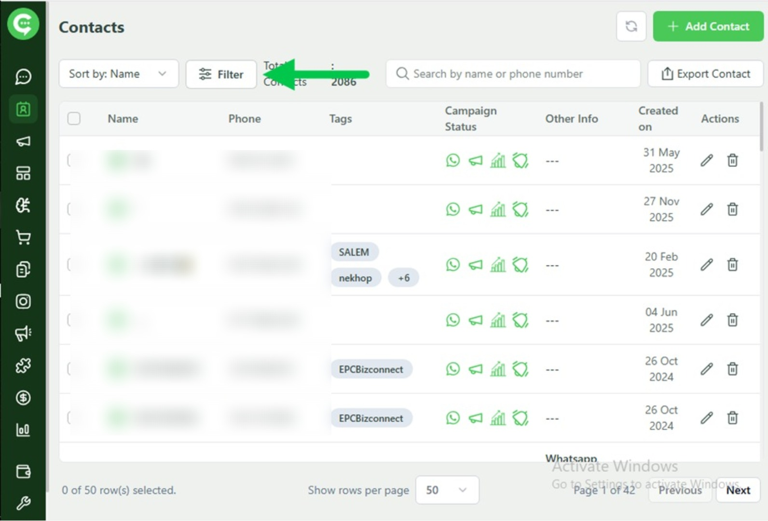Refresh the contacts list
This screenshot has height=521, width=768.
[x=631, y=27]
